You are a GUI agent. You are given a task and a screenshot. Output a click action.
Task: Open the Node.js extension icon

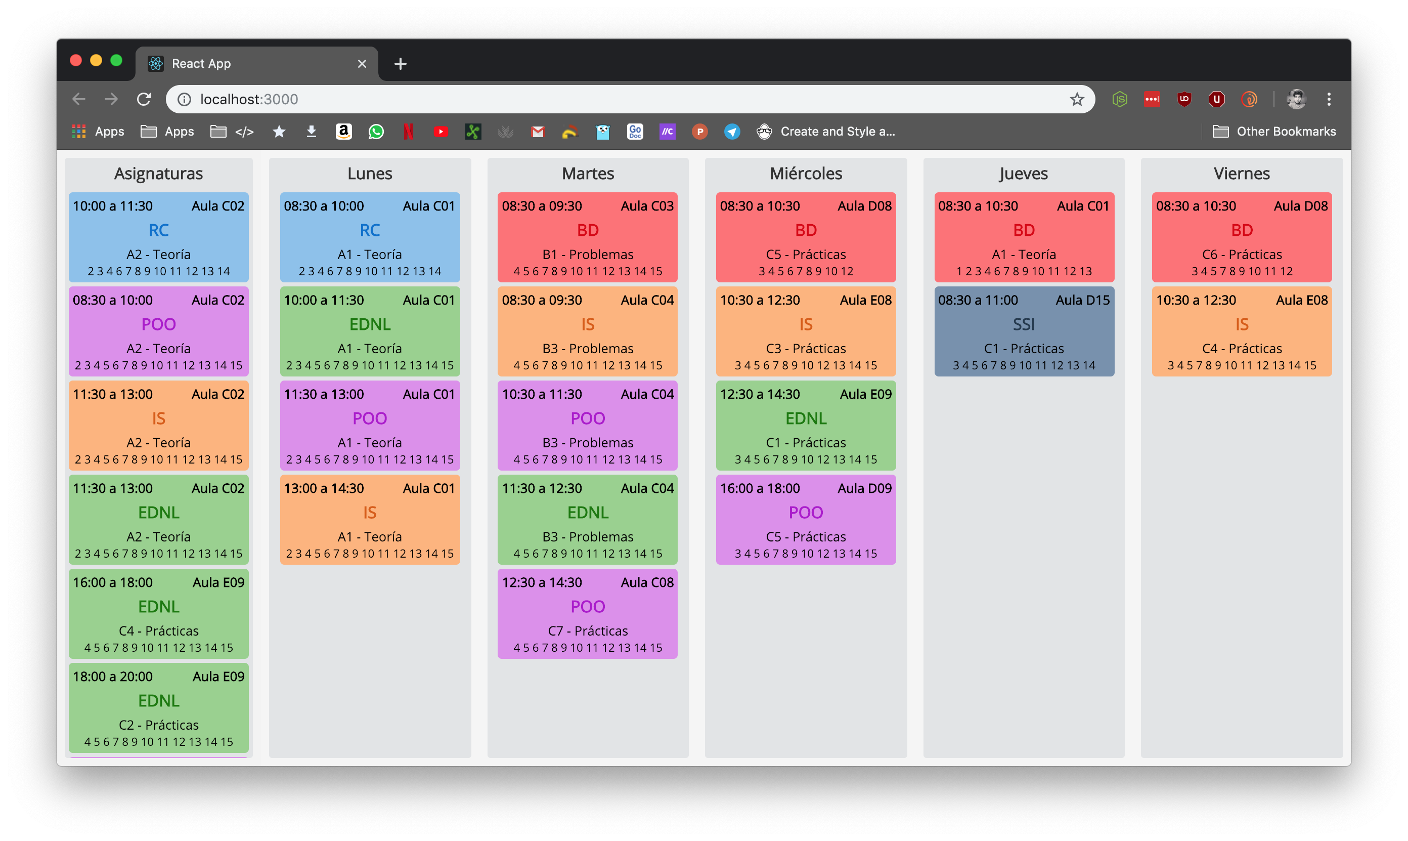1119,99
